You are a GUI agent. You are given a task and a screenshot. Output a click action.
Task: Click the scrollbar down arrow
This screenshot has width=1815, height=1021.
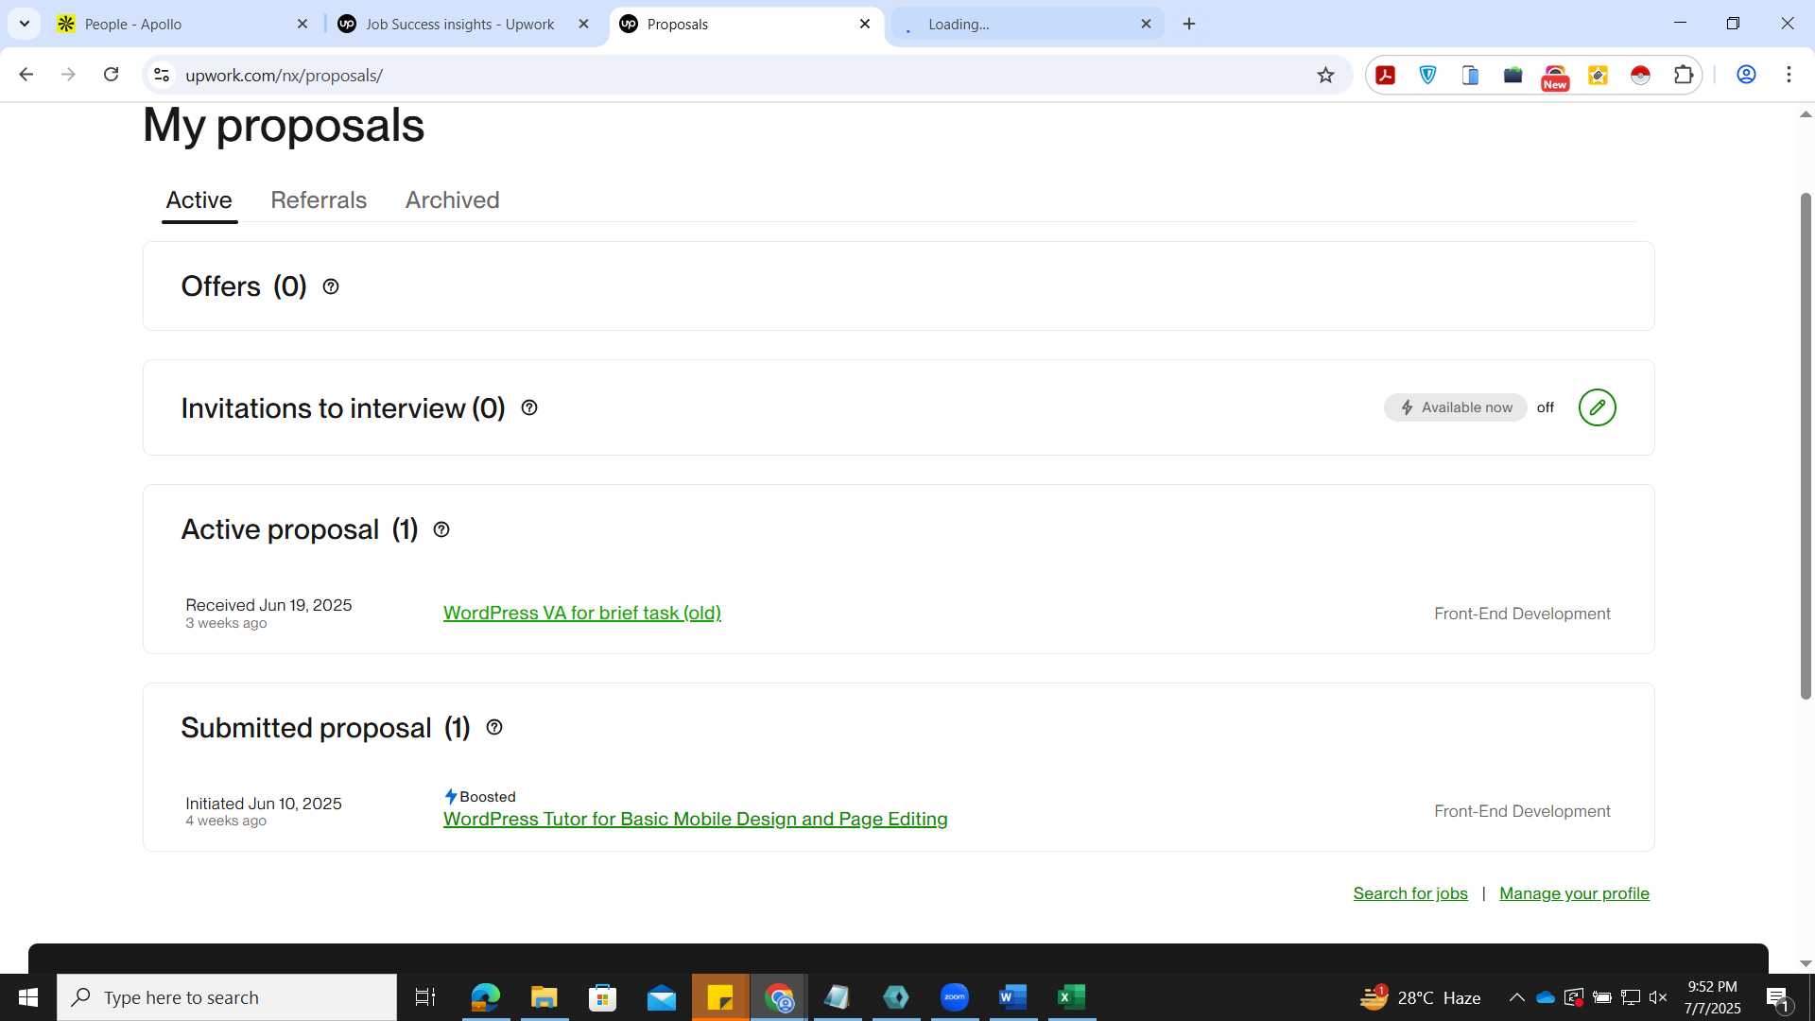click(x=1806, y=963)
